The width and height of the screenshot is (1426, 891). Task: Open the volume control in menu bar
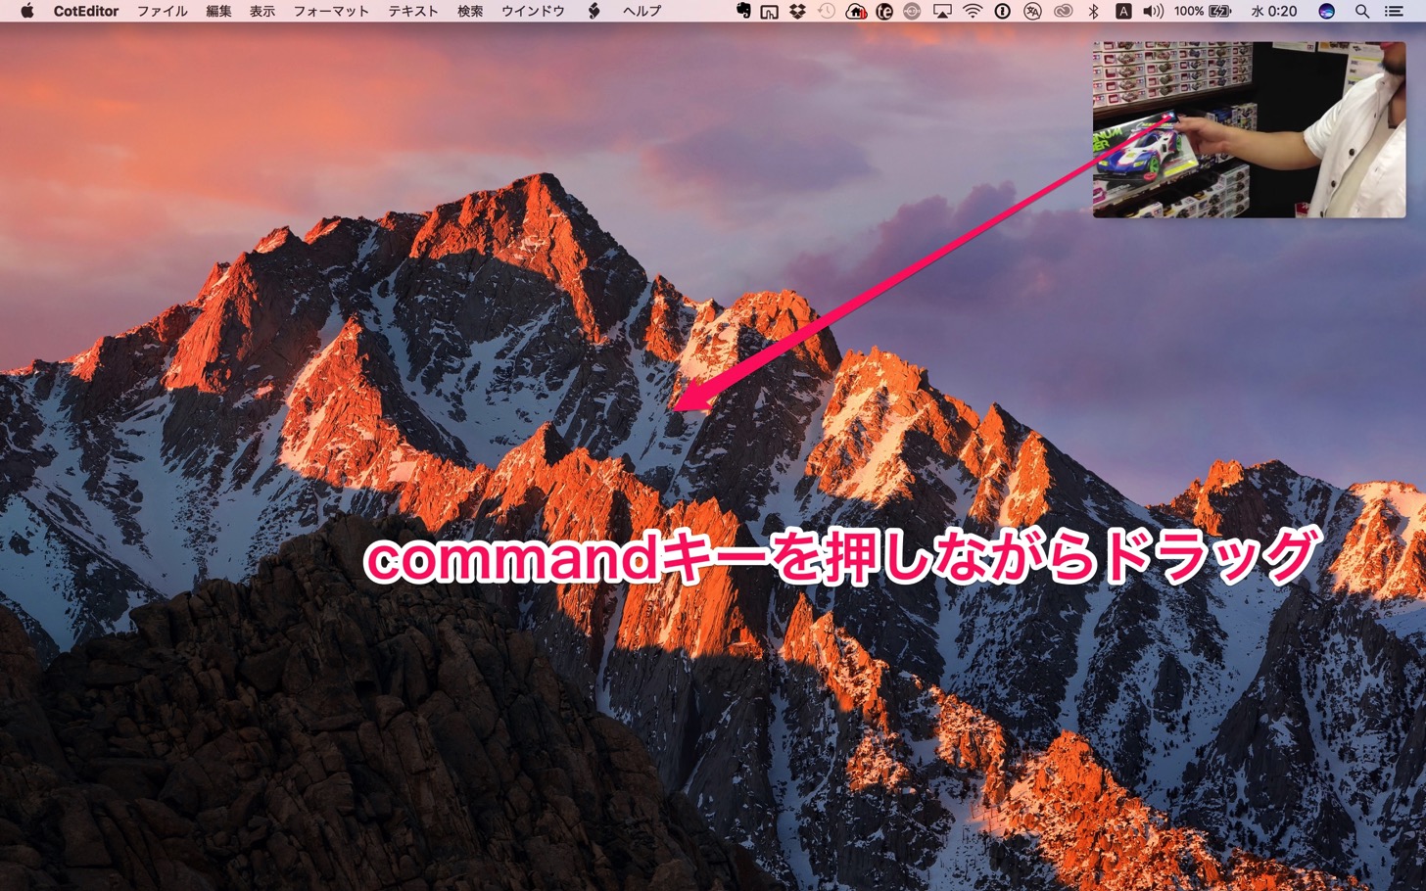pos(1153,12)
